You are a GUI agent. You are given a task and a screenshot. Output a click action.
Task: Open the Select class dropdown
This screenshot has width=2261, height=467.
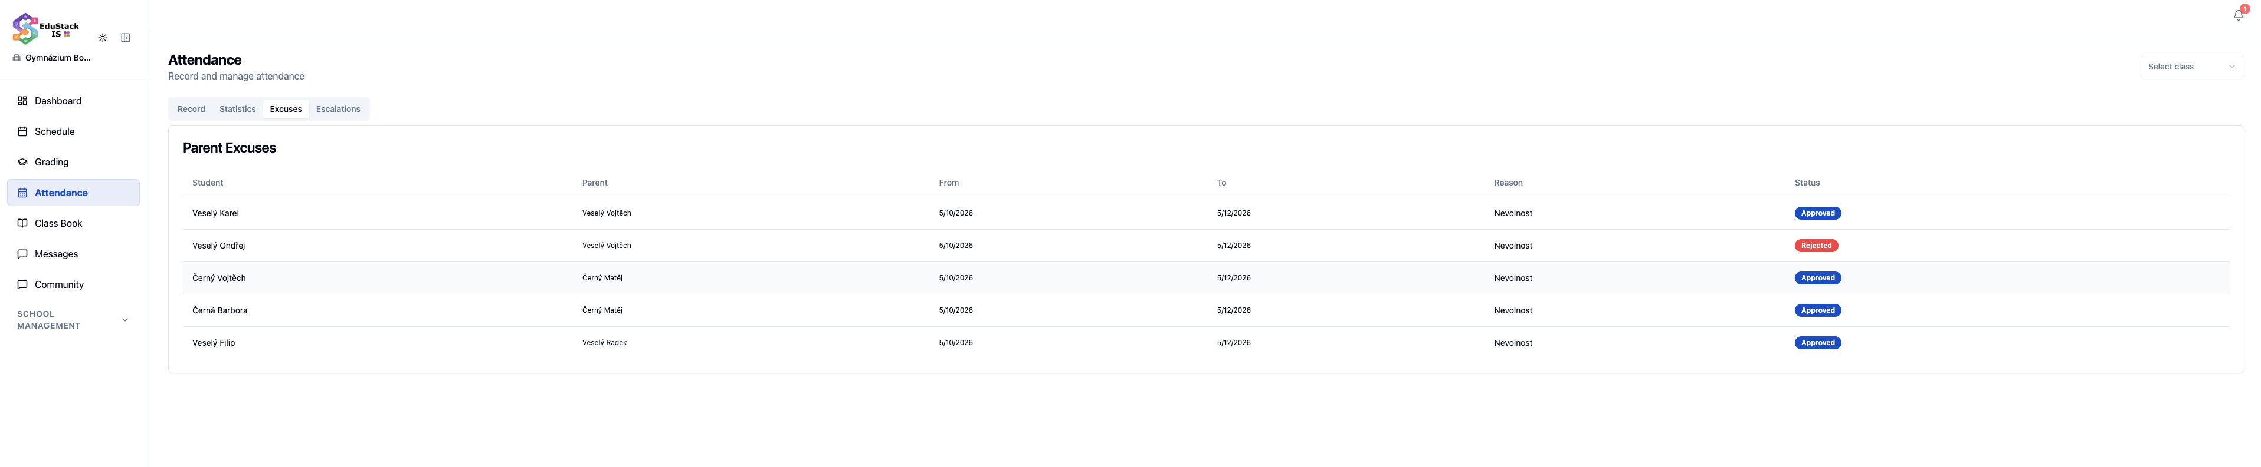tap(2191, 67)
